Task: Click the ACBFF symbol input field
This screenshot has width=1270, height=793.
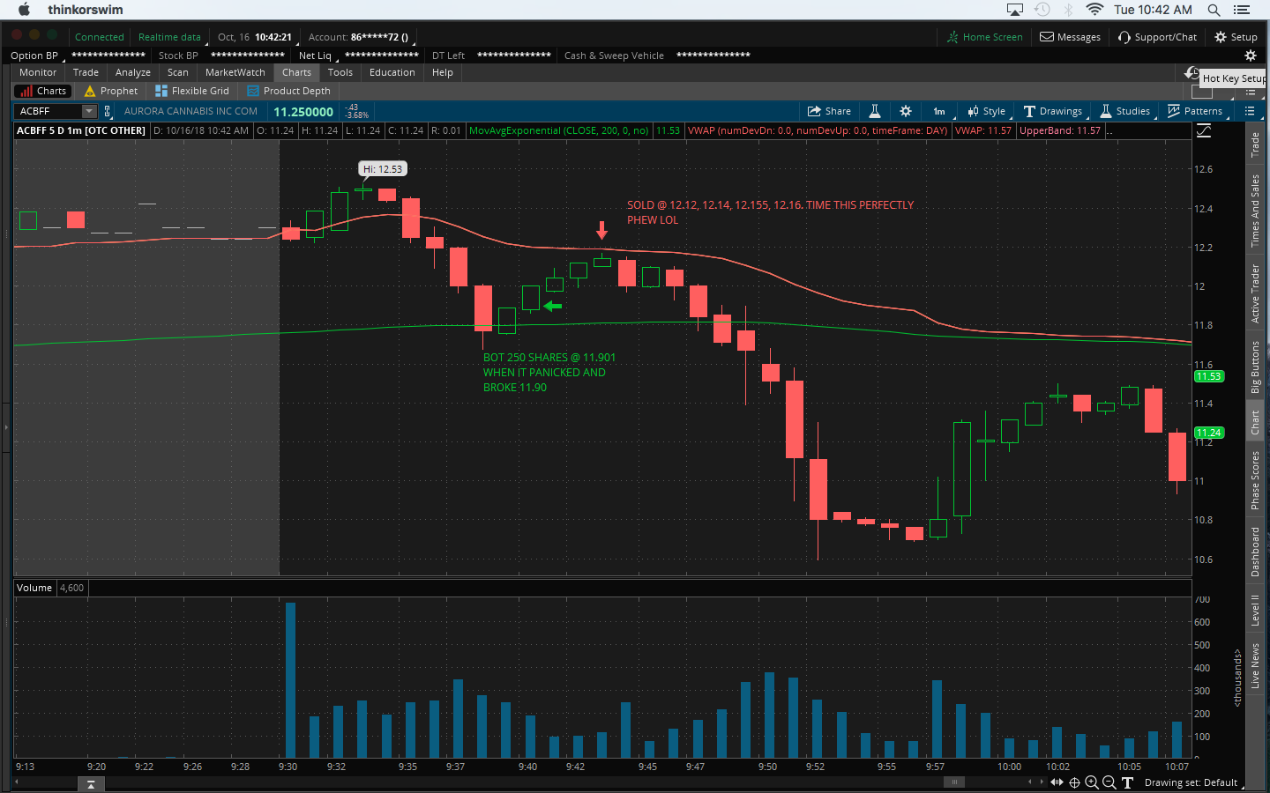Action: click(49, 111)
